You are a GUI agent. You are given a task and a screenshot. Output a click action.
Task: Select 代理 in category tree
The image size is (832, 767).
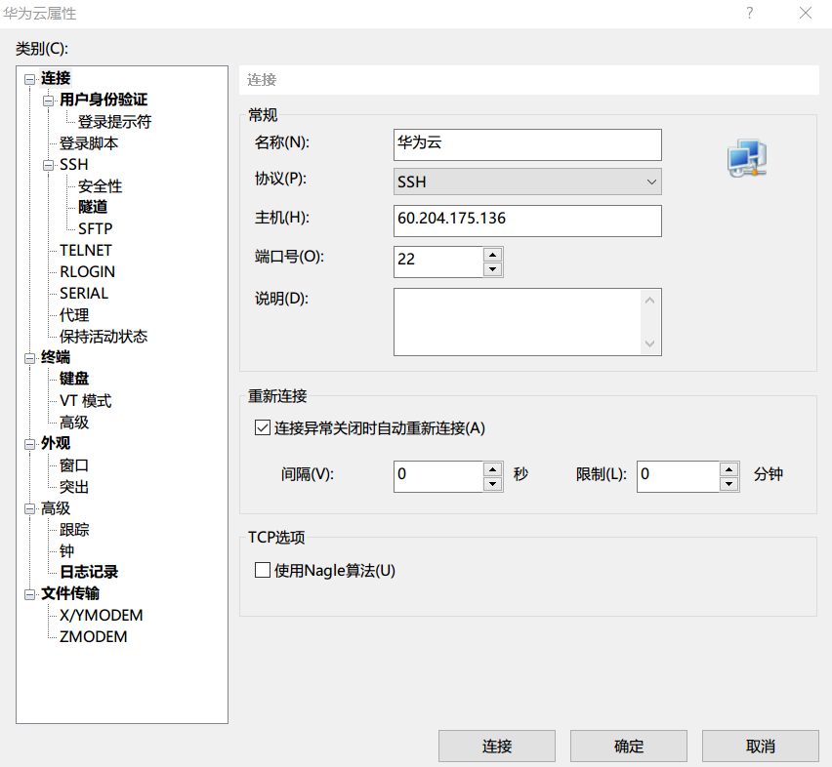74,315
